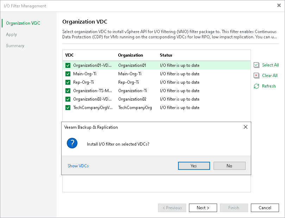This screenshot has width=285, height=218.
Task: Click the status text in the Organization01 row
Action: pyautogui.click(x=179, y=65)
